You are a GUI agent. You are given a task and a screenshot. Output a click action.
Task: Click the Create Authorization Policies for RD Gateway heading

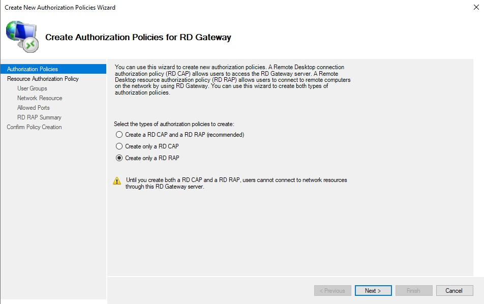pos(138,37)
